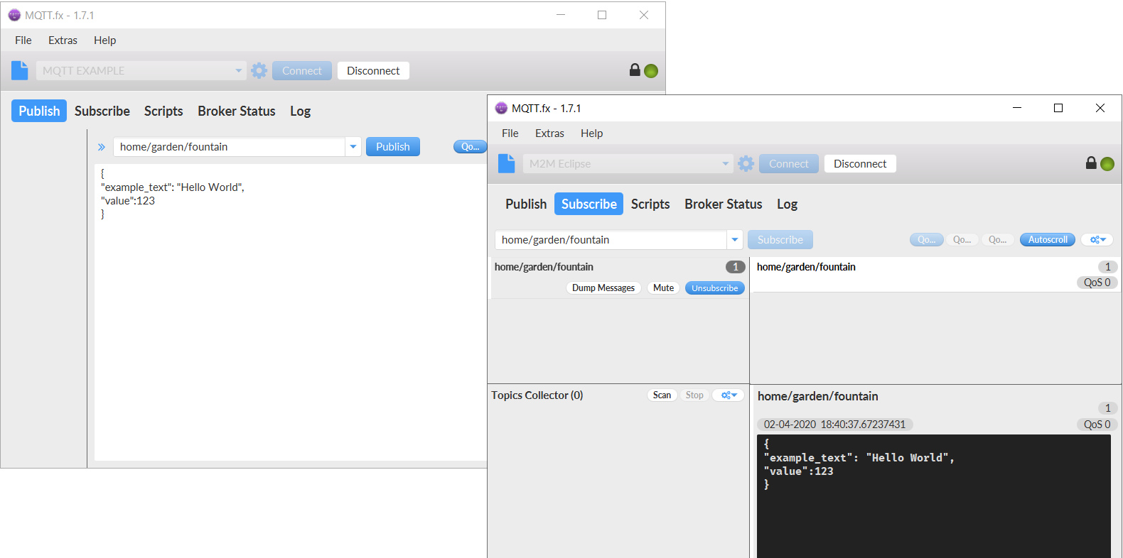
Task: Select the third QoS toggle in subscribe bar
Action: pyautogui.click(x=997, y=240)
